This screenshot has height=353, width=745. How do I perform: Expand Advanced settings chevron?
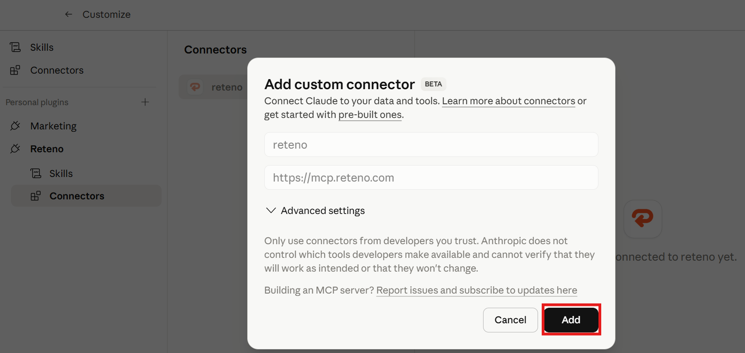[271, 210]
